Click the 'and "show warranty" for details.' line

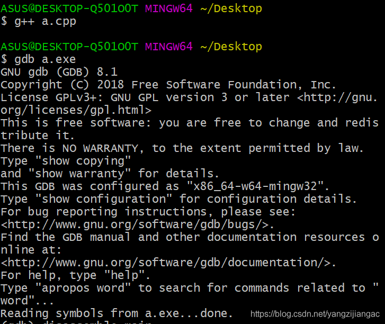[110, 174]
